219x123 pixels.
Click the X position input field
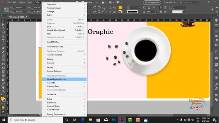(x=21, y=8)
